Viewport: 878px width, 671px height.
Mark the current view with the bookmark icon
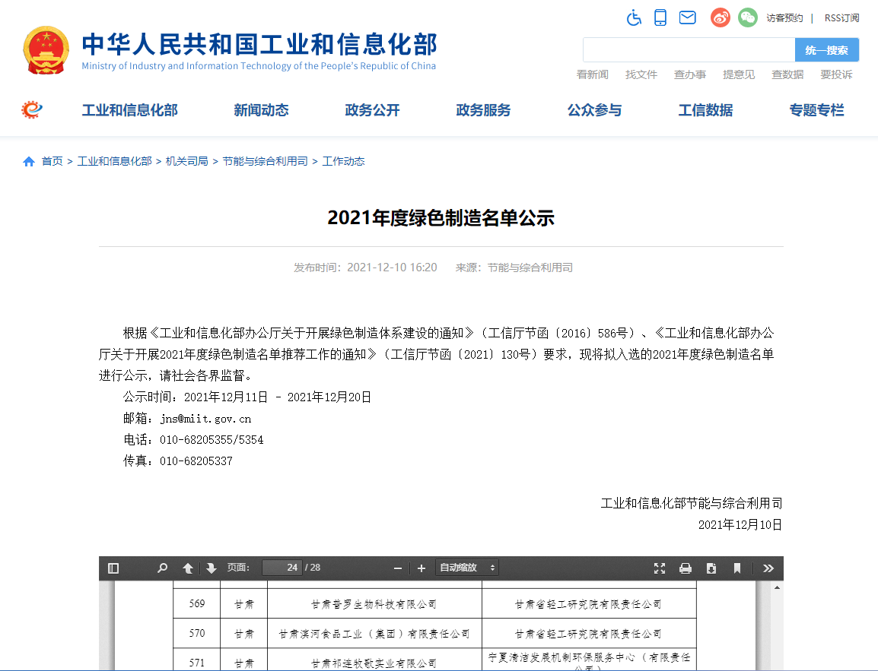[x=736, y=568]
